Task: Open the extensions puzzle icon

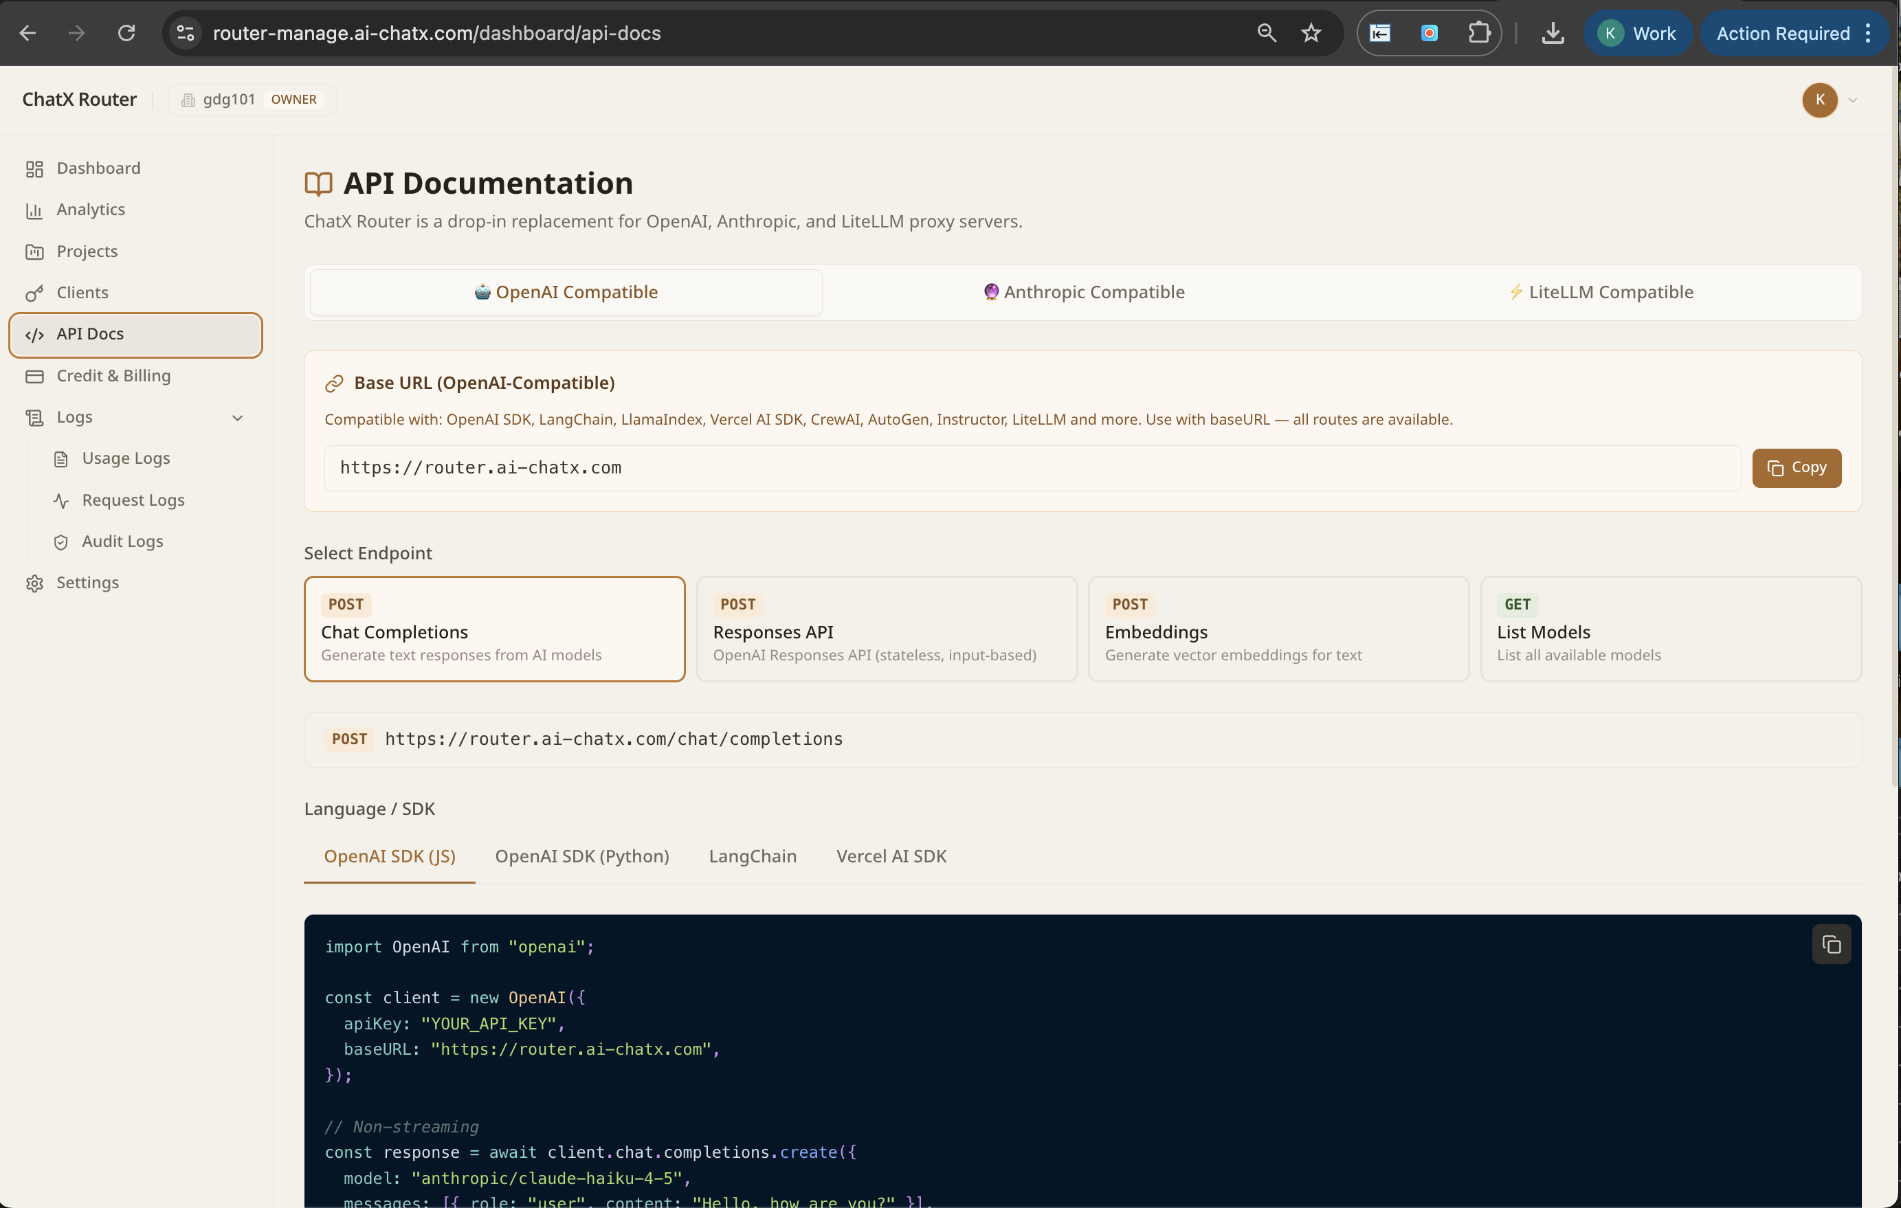Action: [x=1478, y=33]
